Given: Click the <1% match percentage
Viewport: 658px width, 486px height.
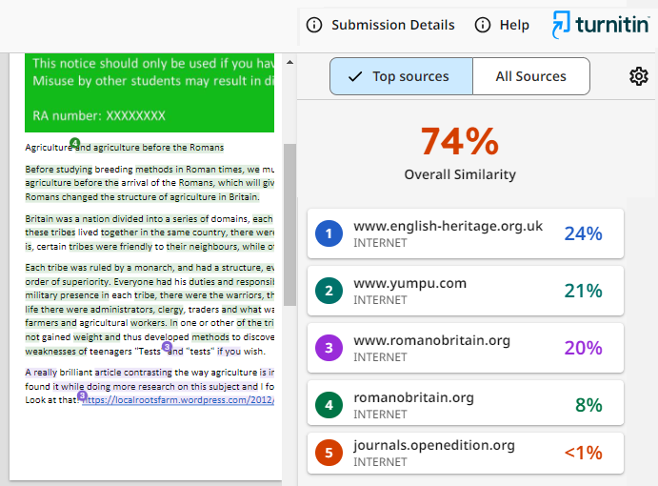Looking at the screenshot, I should [583, 453].
